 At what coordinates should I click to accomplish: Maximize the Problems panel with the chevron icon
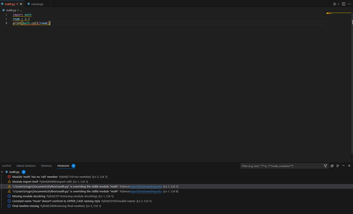tap(343, 166)
